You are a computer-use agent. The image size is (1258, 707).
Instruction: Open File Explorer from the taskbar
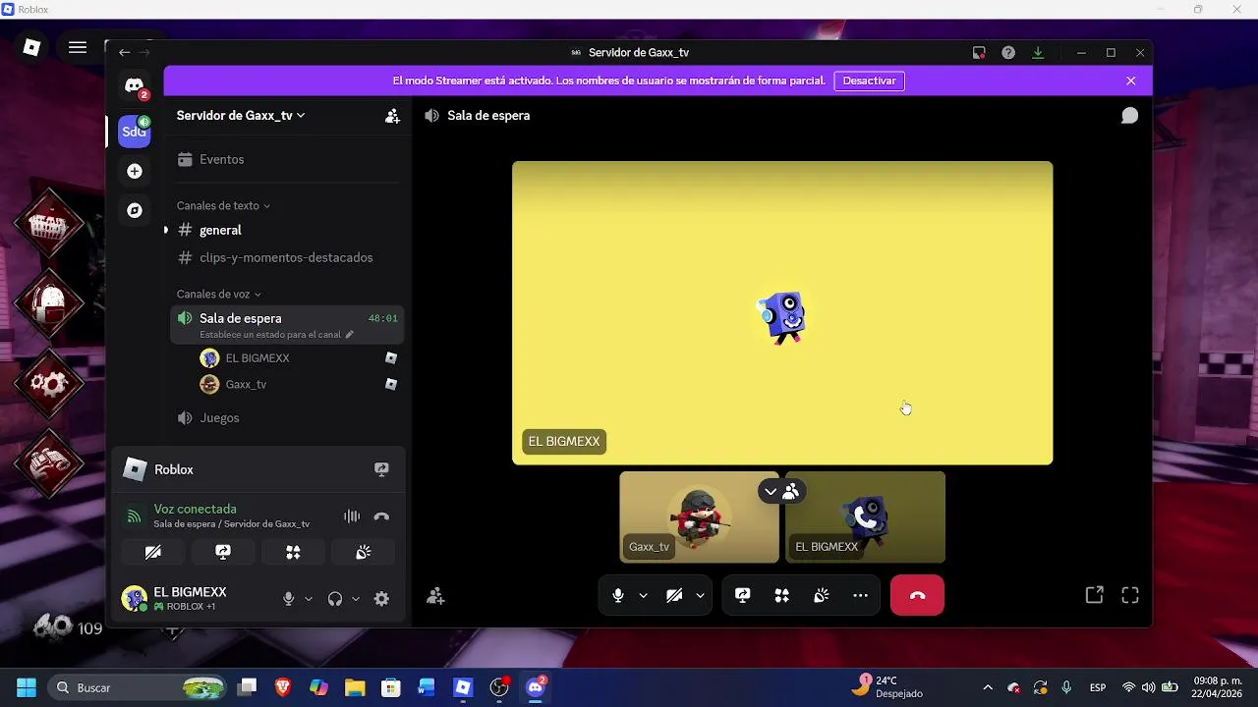[355, 687]
